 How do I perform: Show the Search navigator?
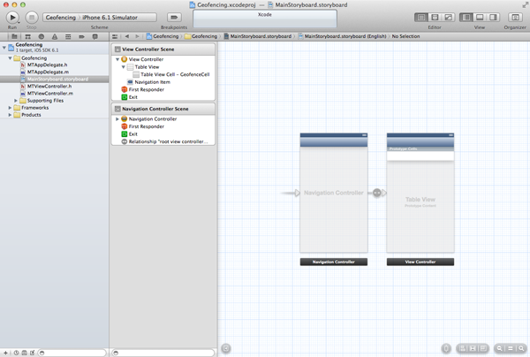click(x=42, y=36)
